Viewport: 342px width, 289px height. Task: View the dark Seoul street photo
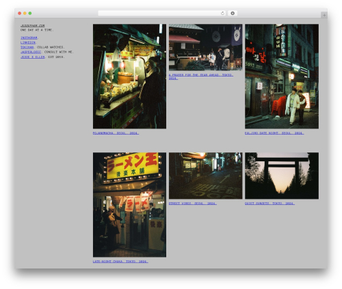click(x=205, y=176)
